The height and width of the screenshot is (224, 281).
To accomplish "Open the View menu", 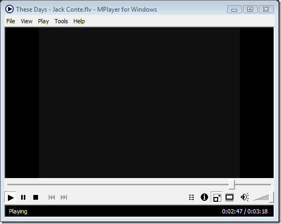I will point(26,21).
